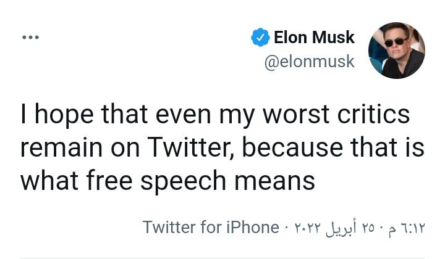Viewport: 445px width, 259px height.
Task: Open Elon Musk's profile picture
Action: (x=396, y=50)
